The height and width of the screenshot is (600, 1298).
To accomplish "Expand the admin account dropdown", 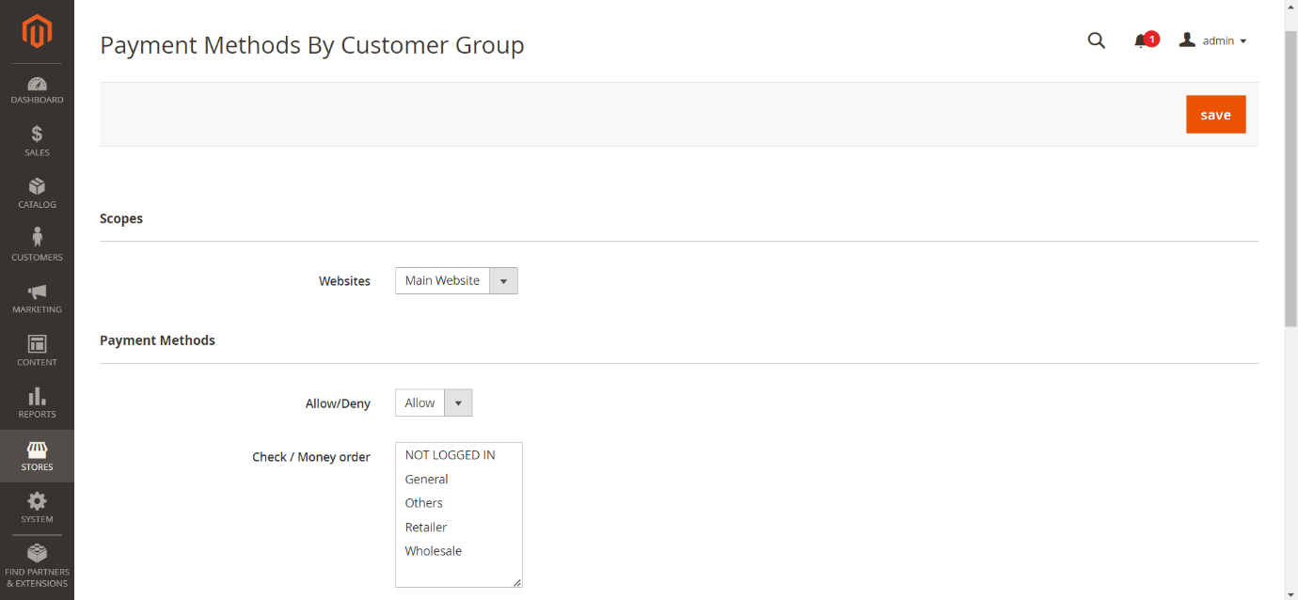I will click(1214, 40).
